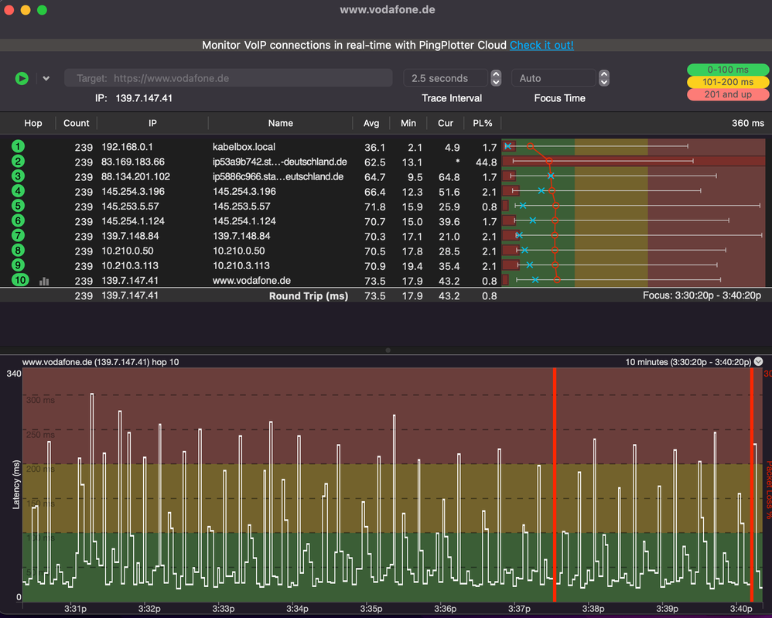Viewport: 772px width, 618px height.
Task: Select the yellow 101-200 ms legend swatch
Action: (728, 82)
